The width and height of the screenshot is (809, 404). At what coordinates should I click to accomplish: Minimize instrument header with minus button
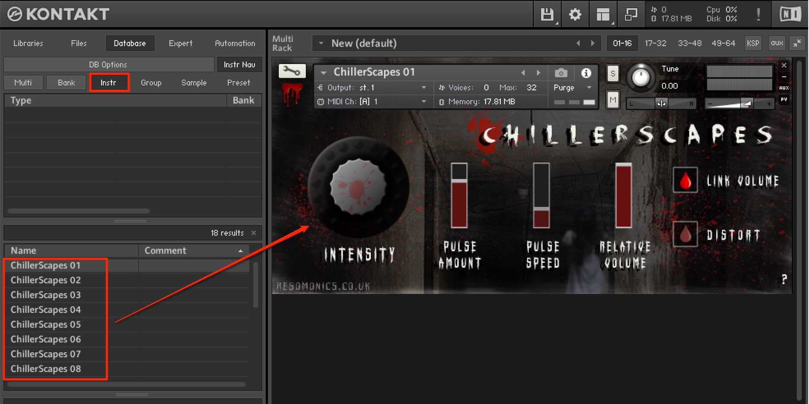point(784,76)
